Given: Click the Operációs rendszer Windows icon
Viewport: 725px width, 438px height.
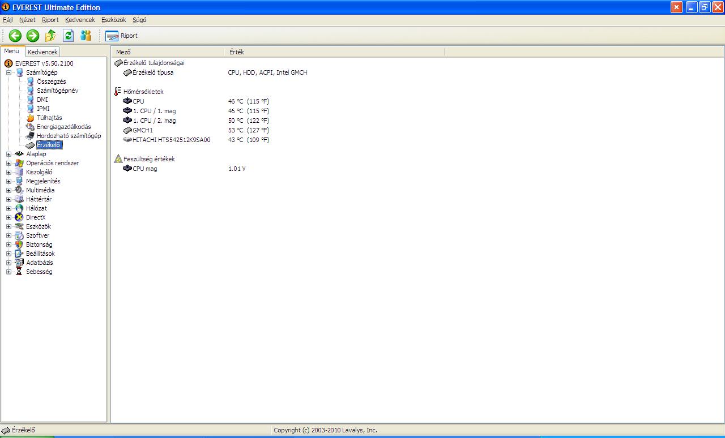Looking at the screenshot, I should 19,163.
